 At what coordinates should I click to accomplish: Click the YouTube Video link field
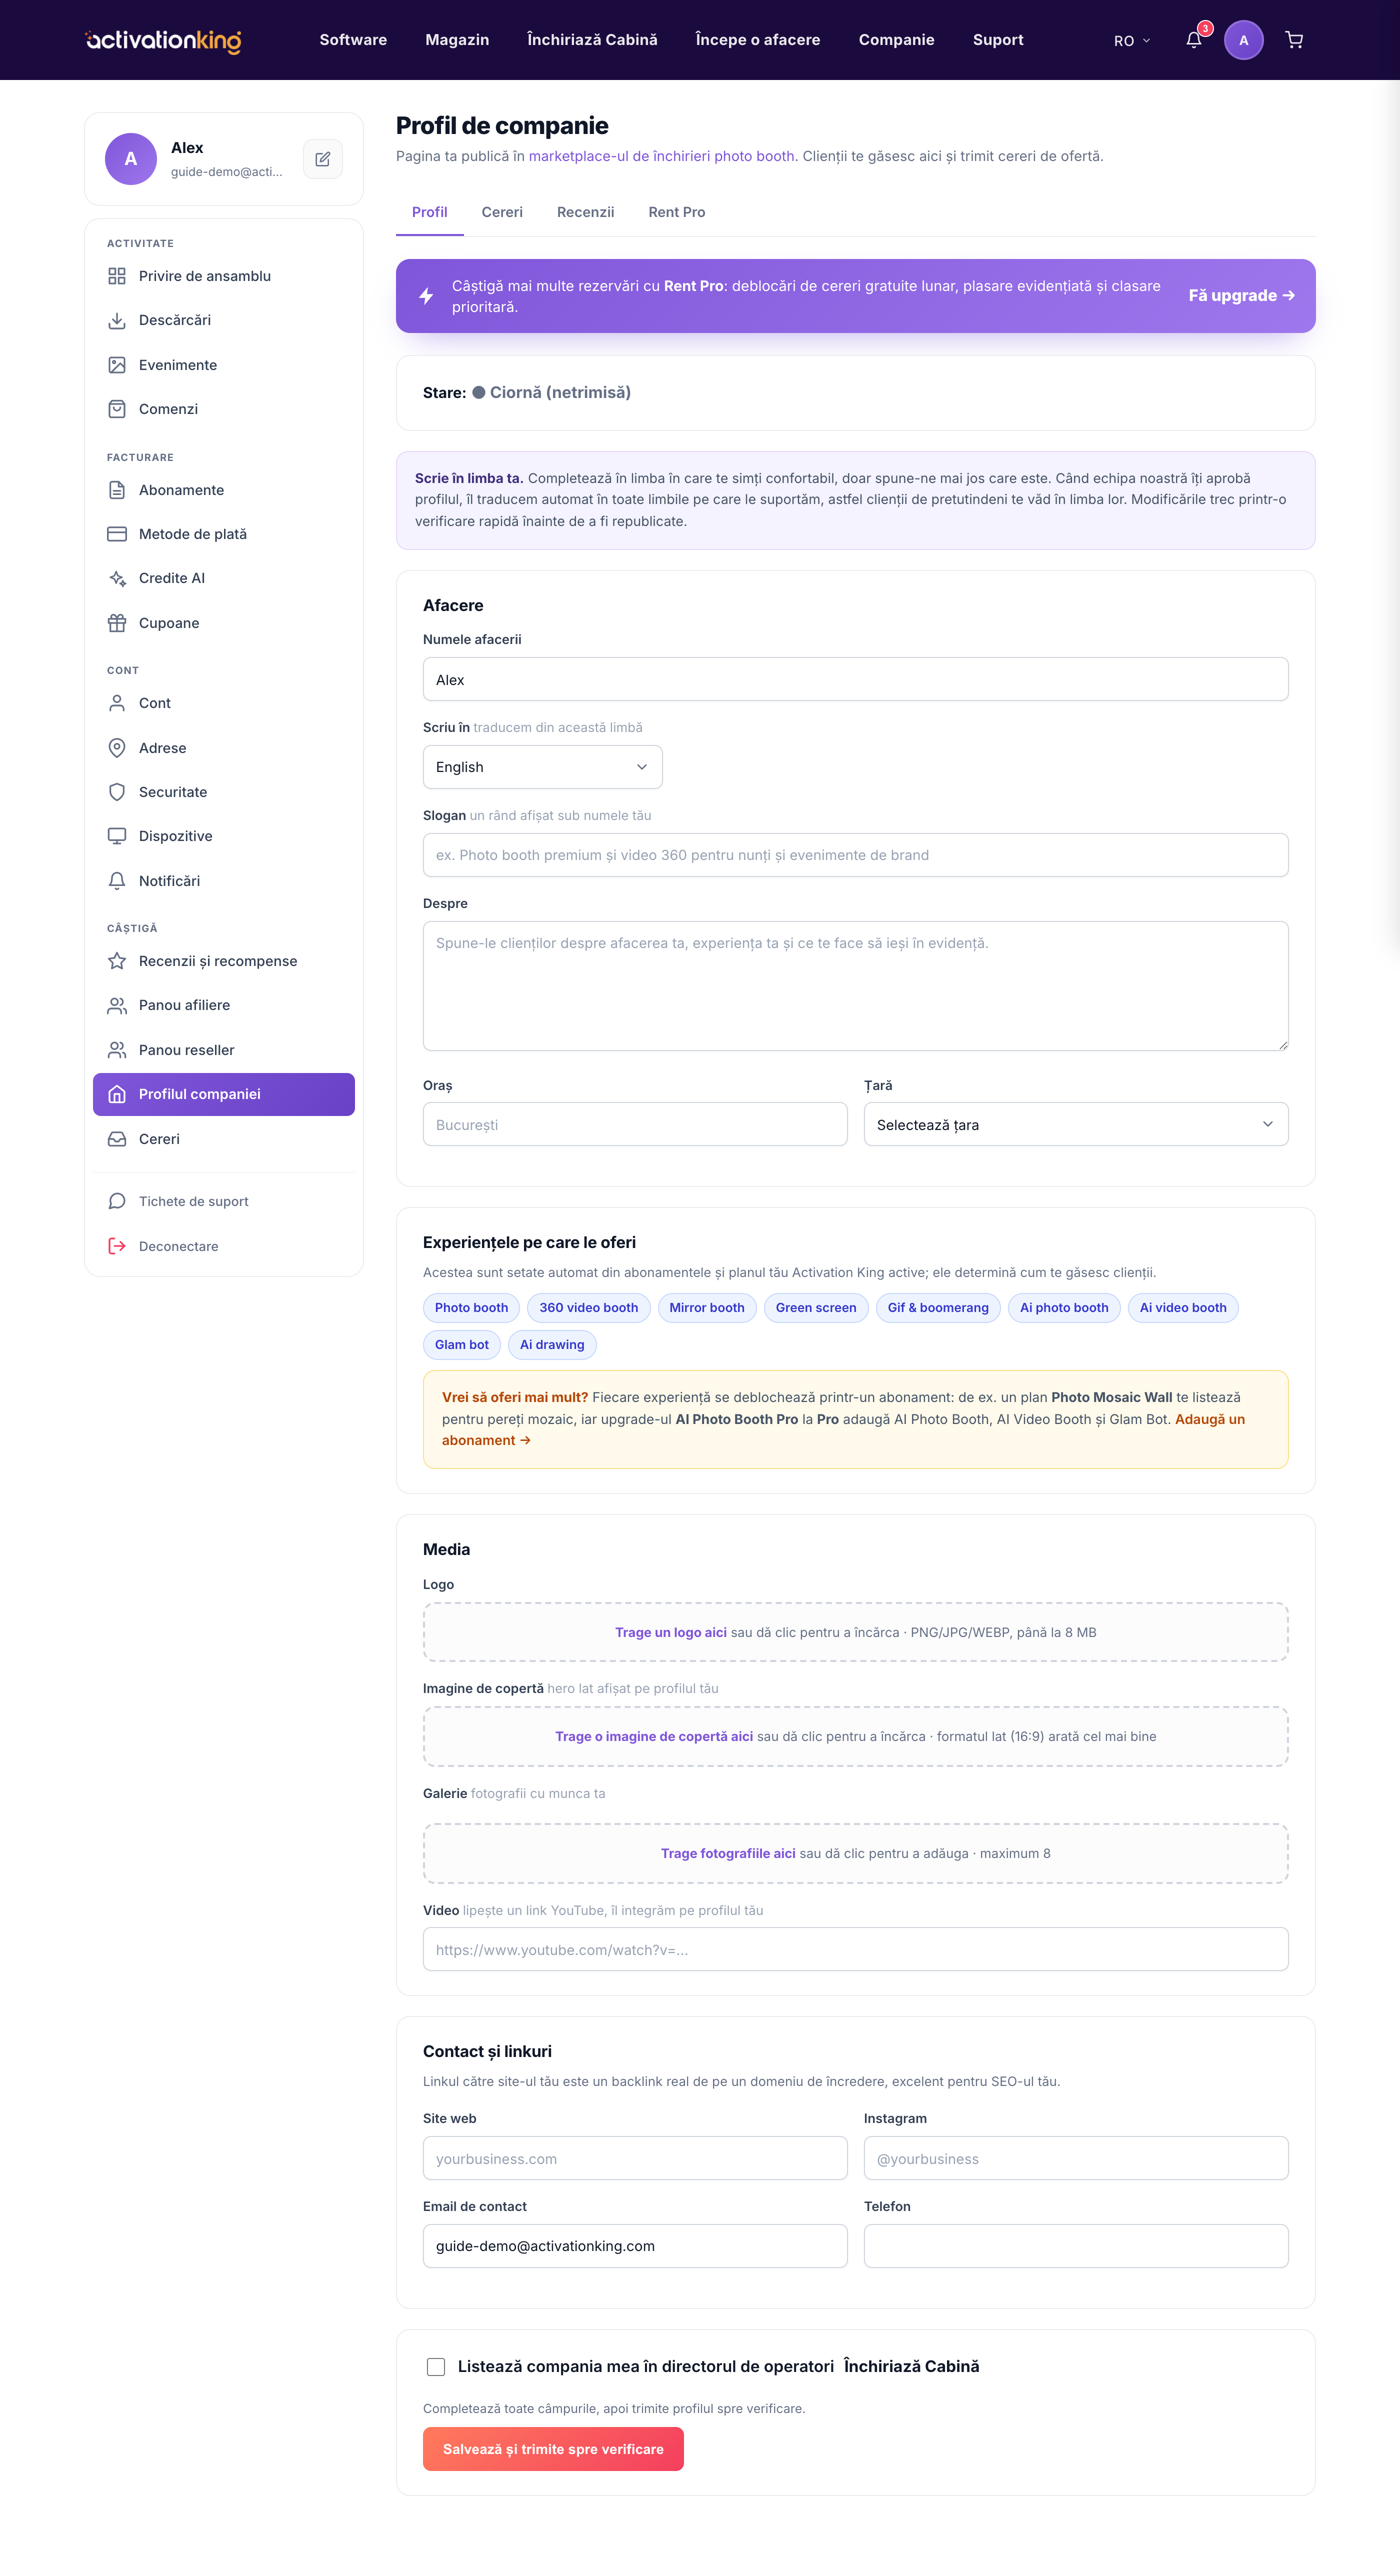855,1950
